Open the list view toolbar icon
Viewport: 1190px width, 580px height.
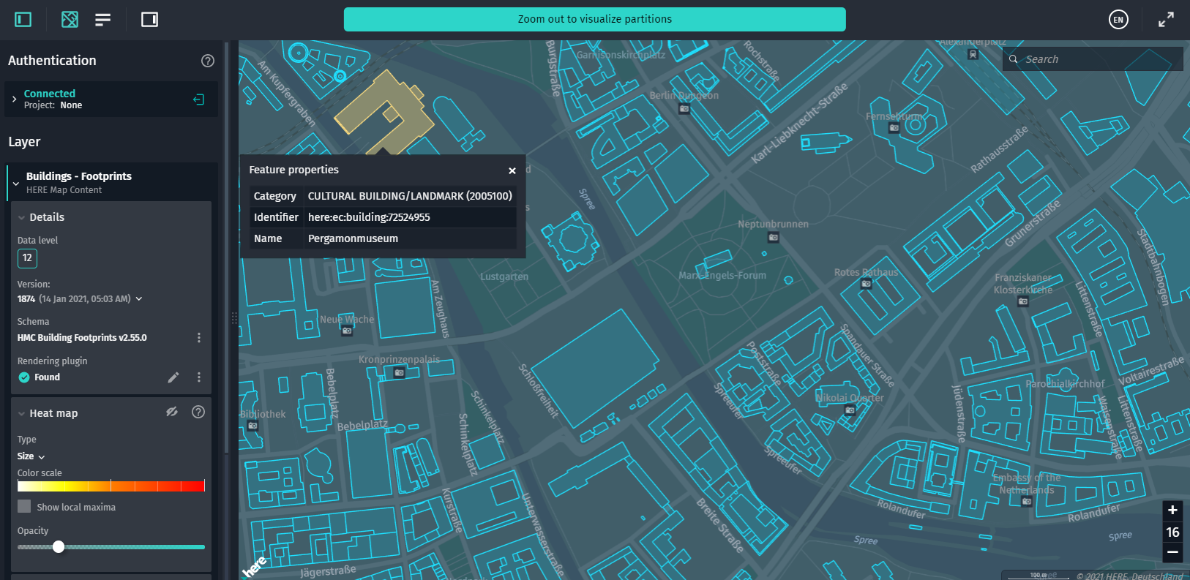[102, 20]
